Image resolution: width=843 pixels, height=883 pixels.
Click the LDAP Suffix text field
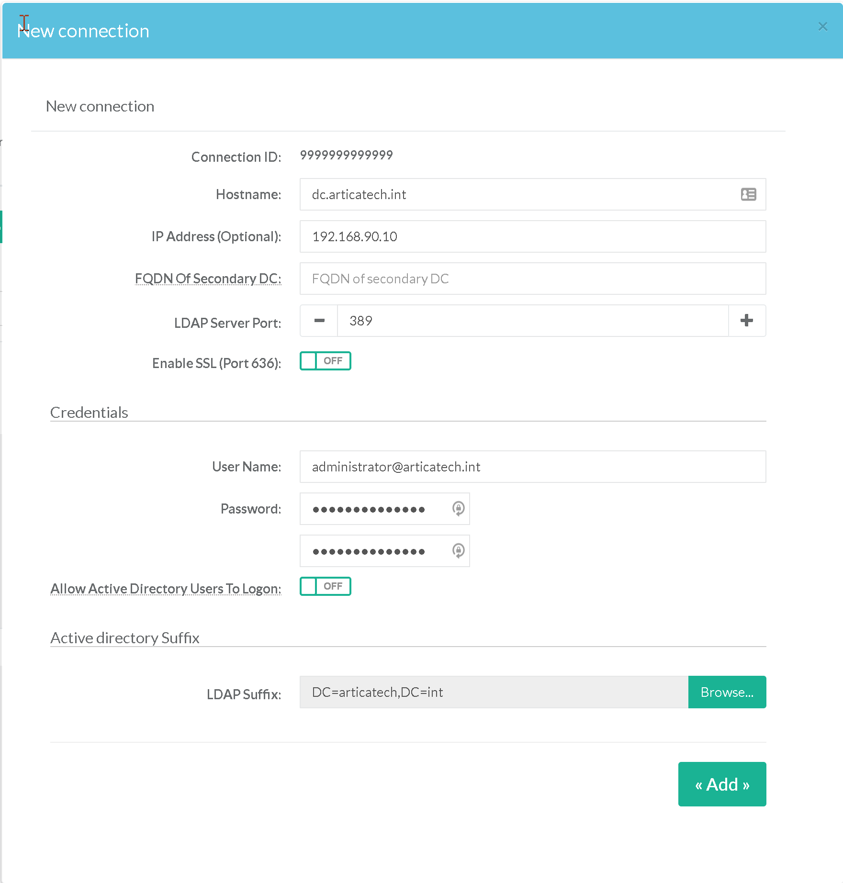[x=494, y=692]
